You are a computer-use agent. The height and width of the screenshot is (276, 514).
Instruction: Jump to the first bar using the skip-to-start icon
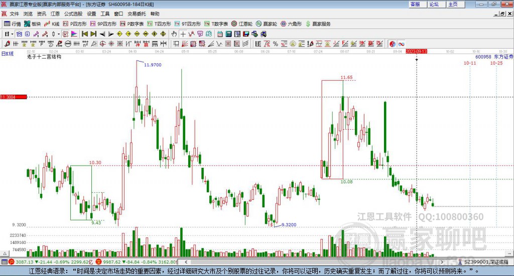coord(84,34)
